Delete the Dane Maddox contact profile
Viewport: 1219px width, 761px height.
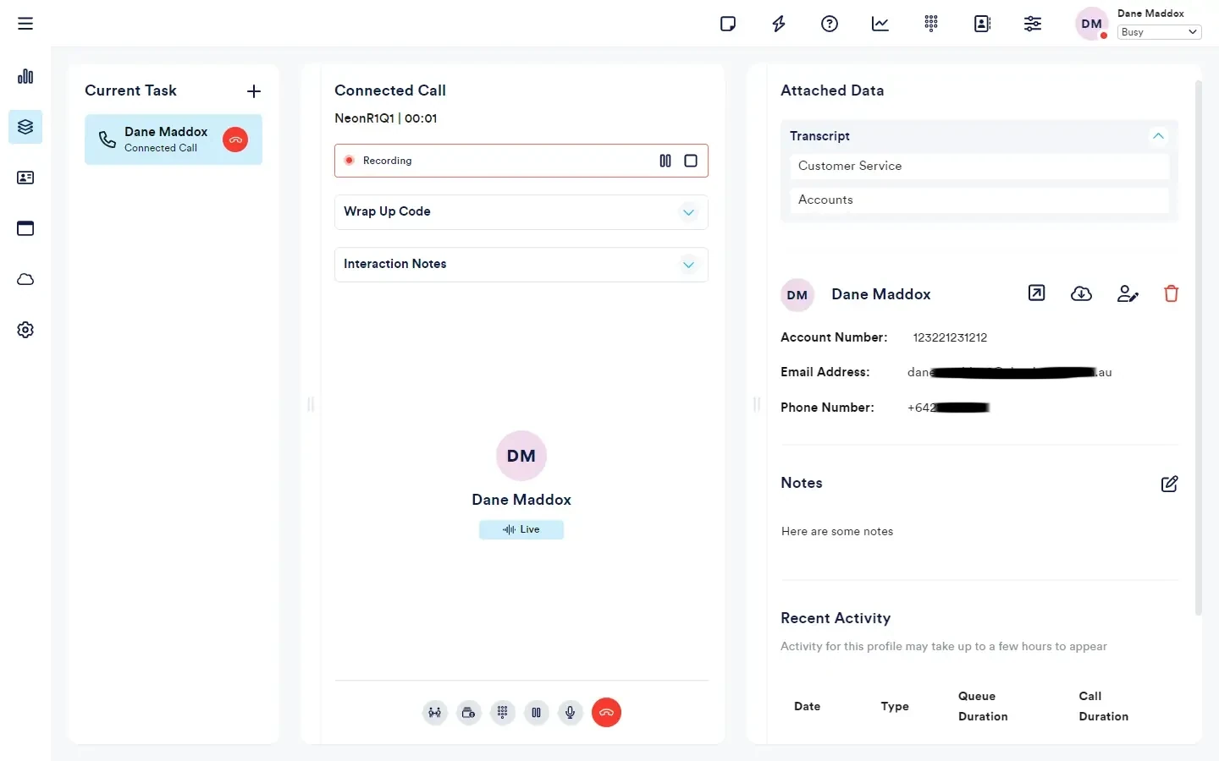[1171, 294]
